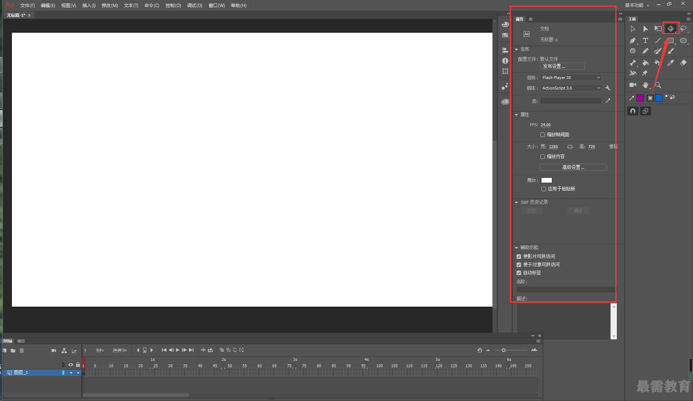Open the 脚本 ActionScript 3.0 dropdown

[571, 88]
